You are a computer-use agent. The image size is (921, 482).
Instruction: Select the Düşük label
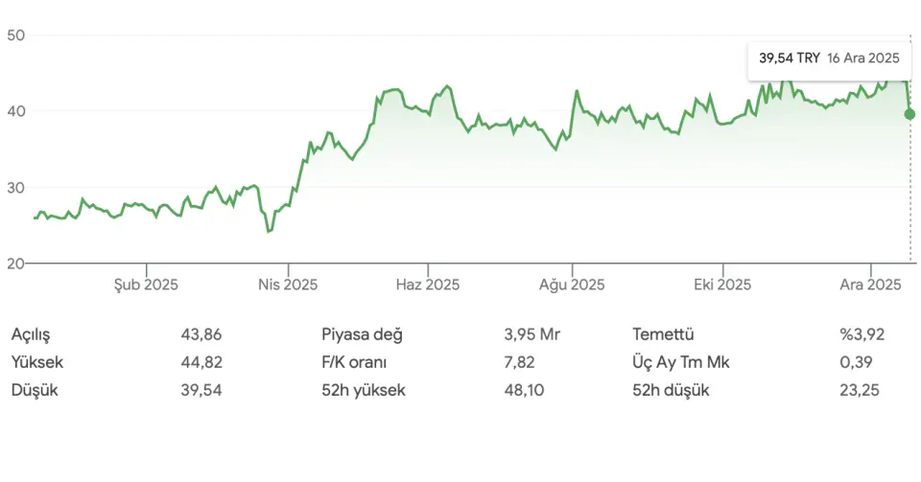[35, 390]
